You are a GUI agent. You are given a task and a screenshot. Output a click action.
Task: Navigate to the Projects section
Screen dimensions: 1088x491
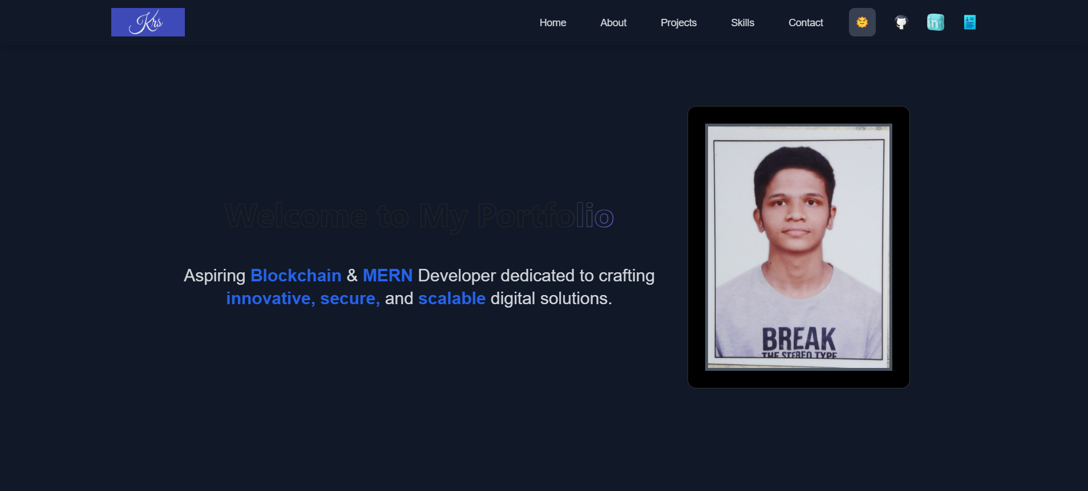click(678, 23)
